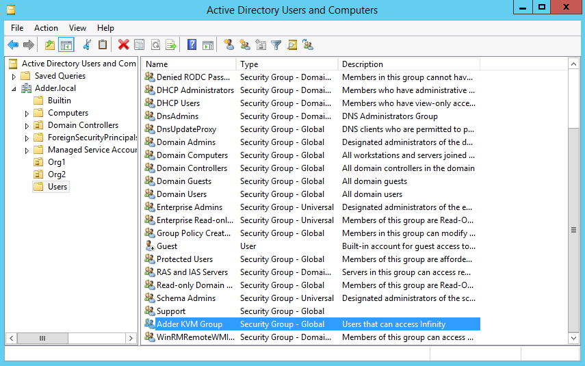Open the File menu
This screenshot has width=585, height=366.
tap(17, 28)
